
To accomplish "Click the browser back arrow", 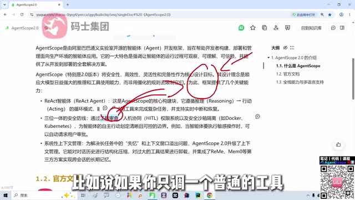I will pyautogui.click(x=5, y=14).
